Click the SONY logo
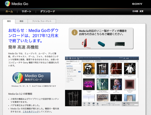This screenshot has height=115, width=151. 137,4
